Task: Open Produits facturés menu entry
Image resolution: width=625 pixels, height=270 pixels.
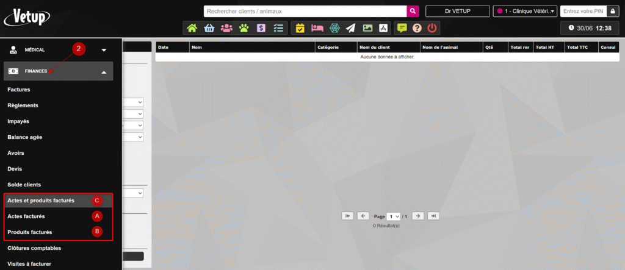Action: pyautogui.click(x=30, y=232)
